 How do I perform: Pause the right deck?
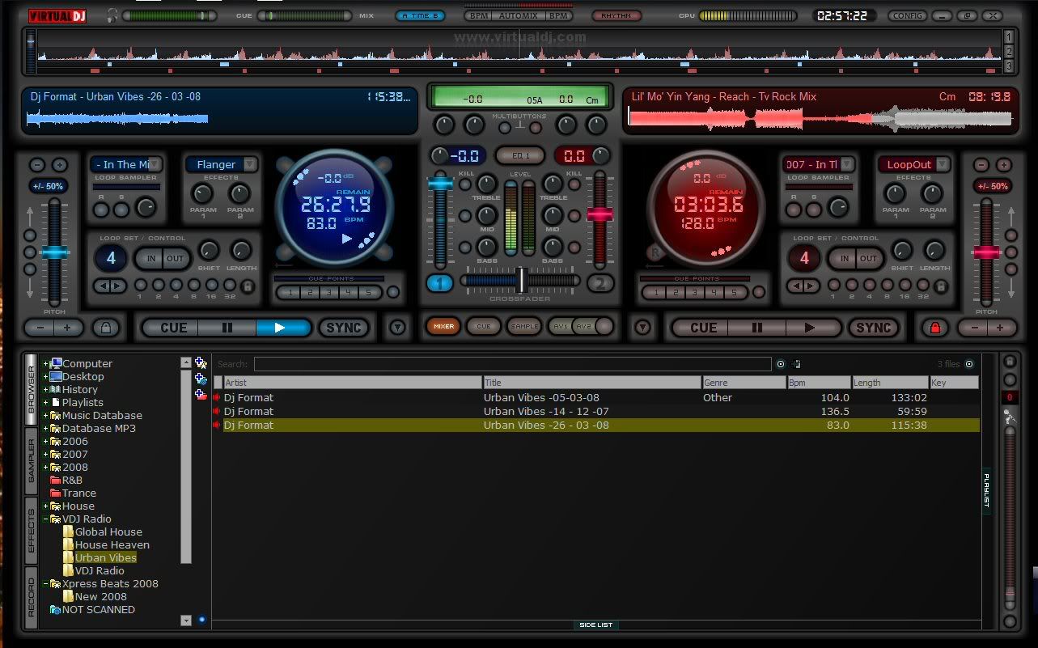[x=757, y=328]
